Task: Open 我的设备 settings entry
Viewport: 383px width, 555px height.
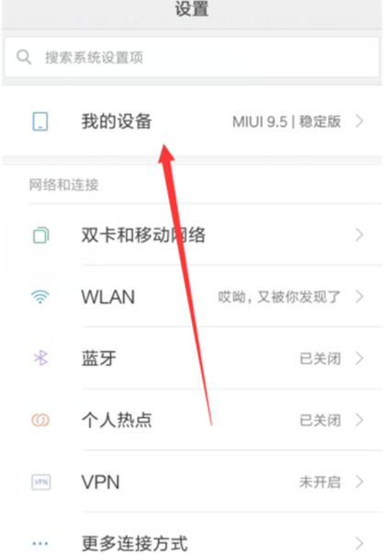Action: pos(192,121)
